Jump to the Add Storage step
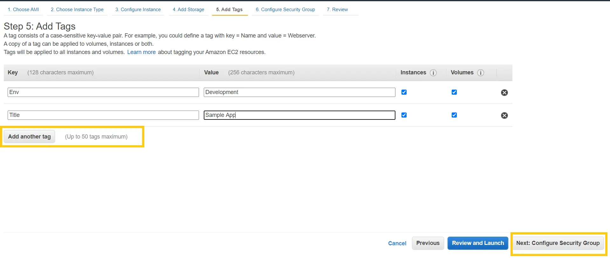 pyautogui.click(x=188, y=10)
